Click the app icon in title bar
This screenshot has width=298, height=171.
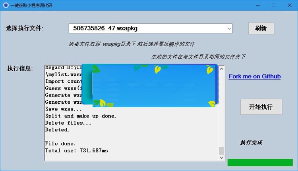click(x=6, y=6)
